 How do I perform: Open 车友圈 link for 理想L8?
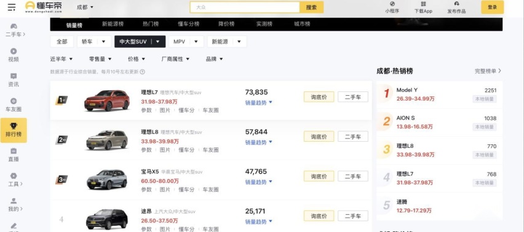(210, 150)
